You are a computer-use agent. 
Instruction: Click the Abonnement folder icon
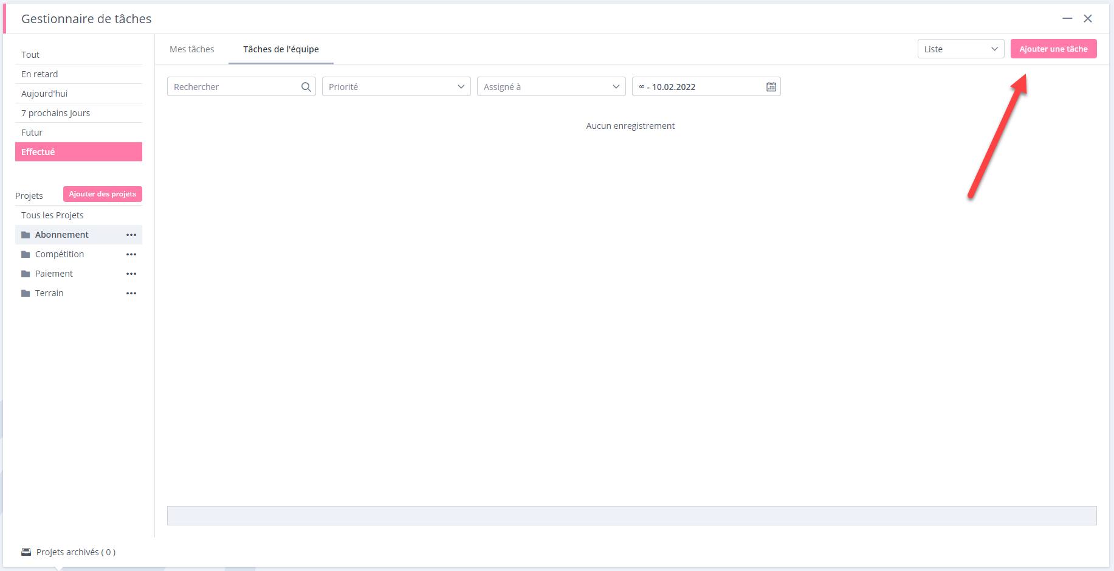(x=26, y=235)
